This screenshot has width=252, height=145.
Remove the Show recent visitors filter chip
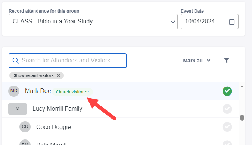(59, 75)
